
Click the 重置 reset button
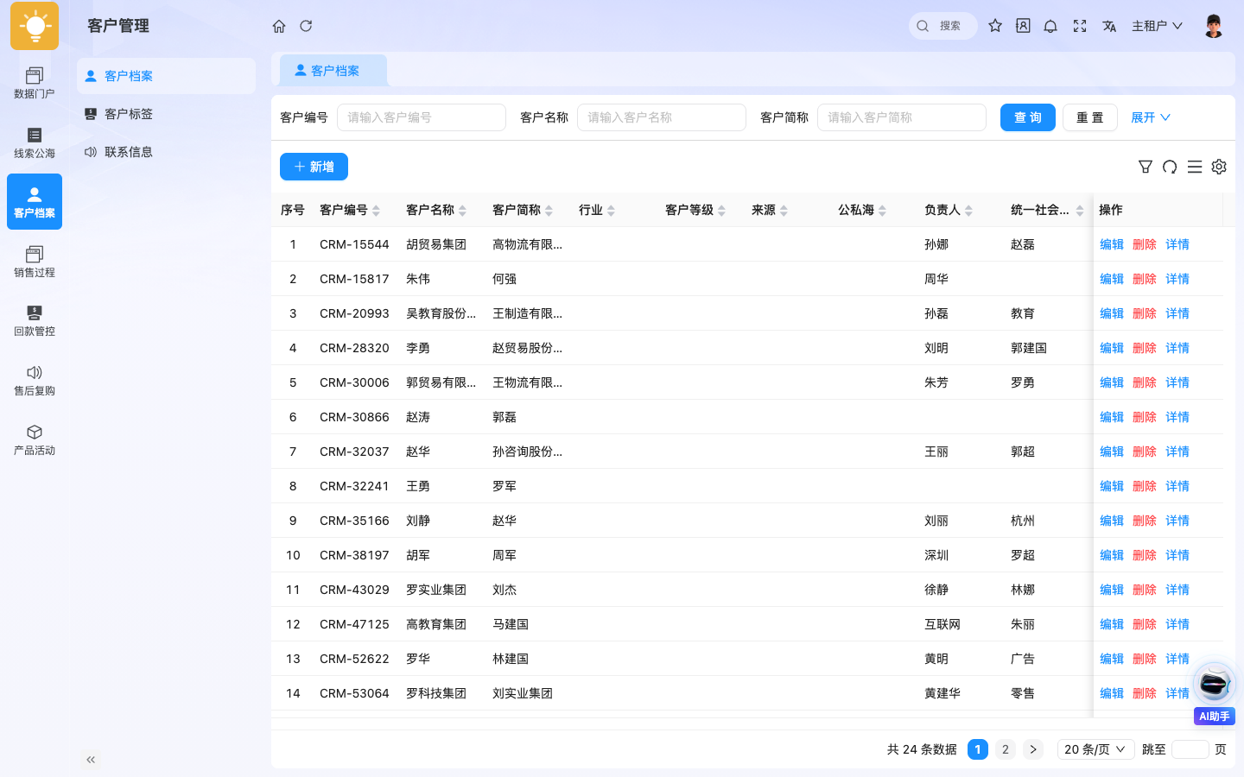pyautogui.click(x=1090, y=117)
